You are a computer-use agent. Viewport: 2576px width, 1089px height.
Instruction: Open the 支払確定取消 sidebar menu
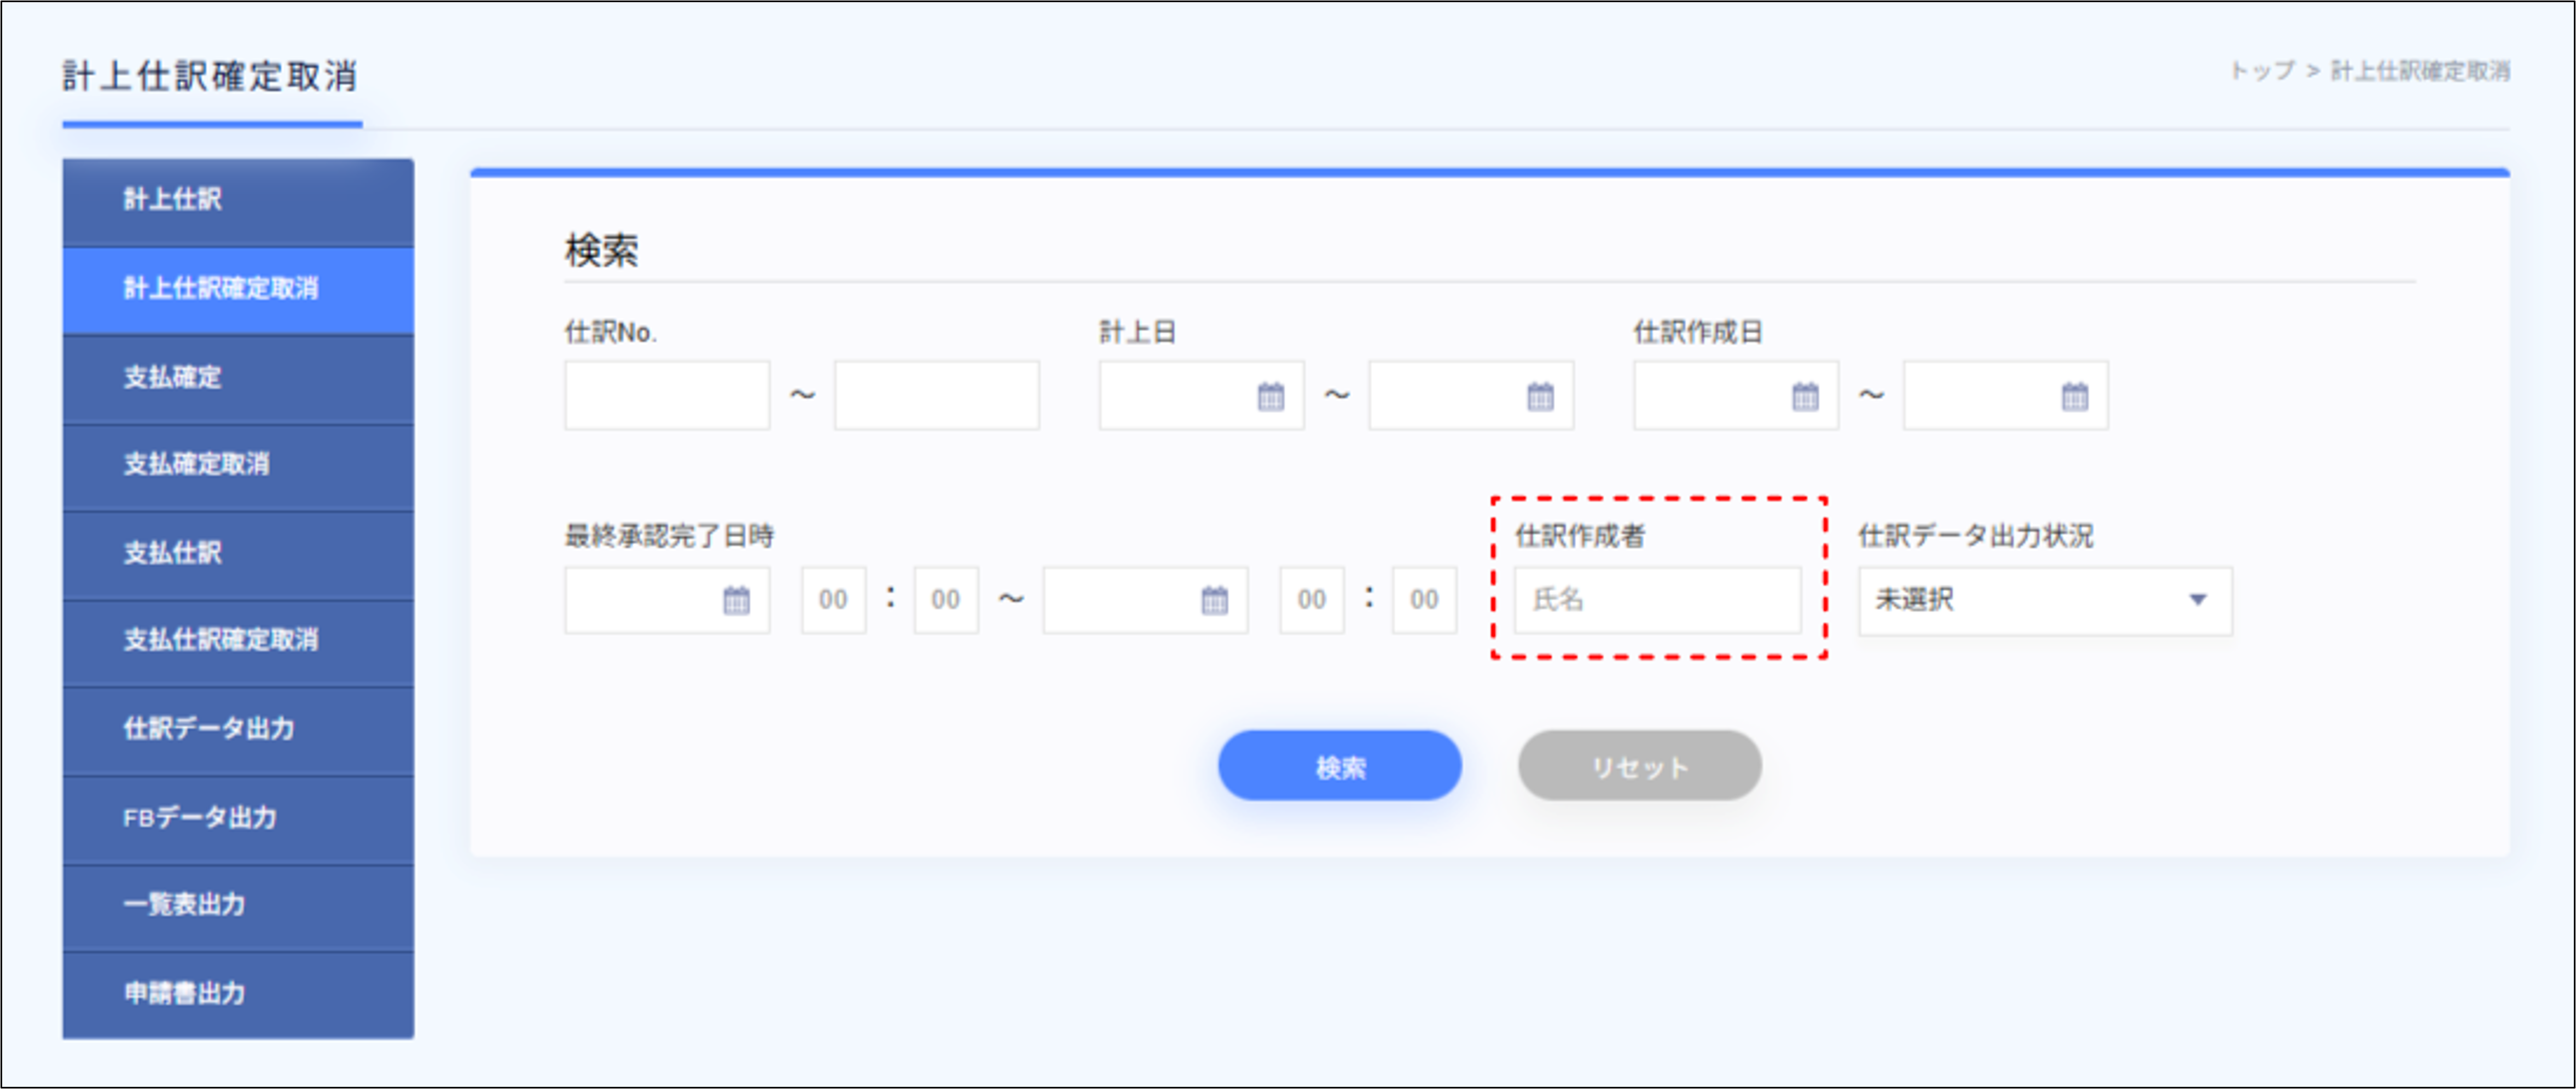click(237, 466)
